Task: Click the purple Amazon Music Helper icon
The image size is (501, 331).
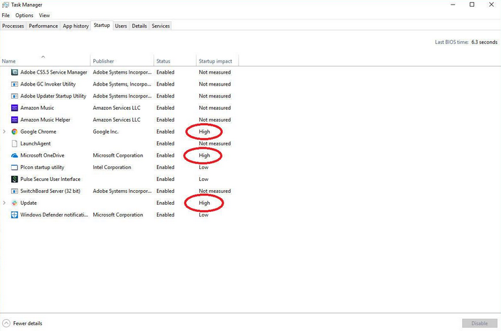Action: tap(14, 120)
